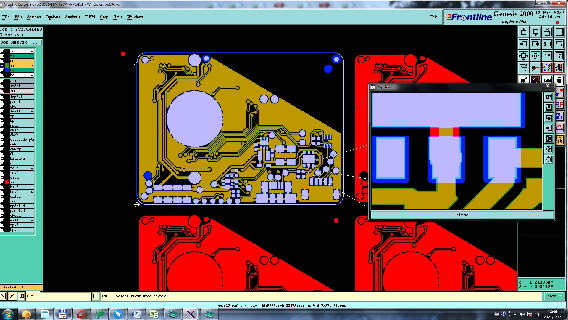Image resolution: width=568 pixels, height=320 pixels.
Task: Click the X Y coordinate input field
Action: [65, 296]
